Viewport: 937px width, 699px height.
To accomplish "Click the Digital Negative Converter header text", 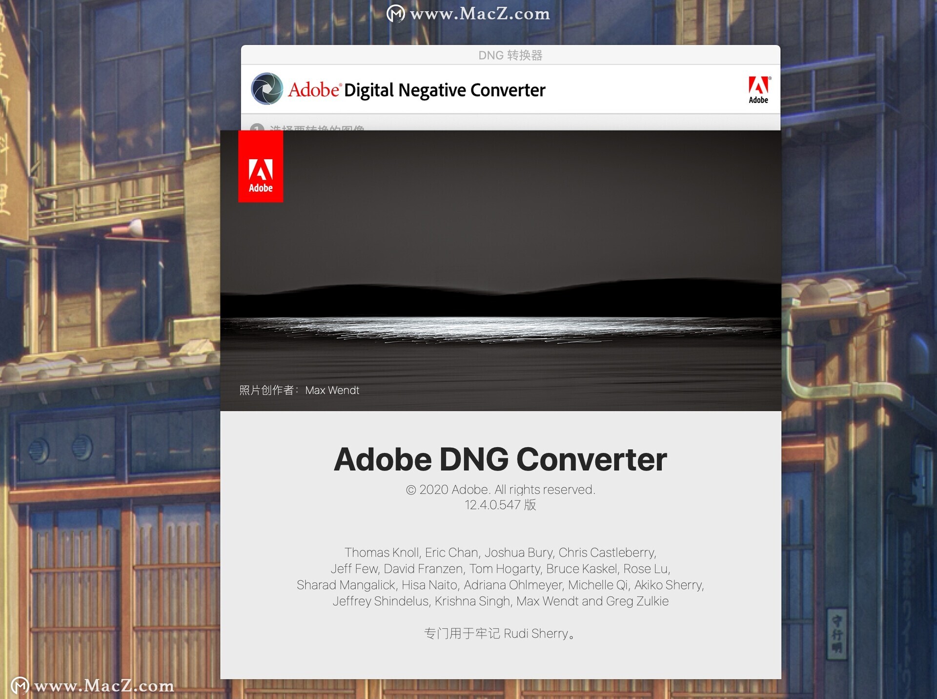I will 445,90.
